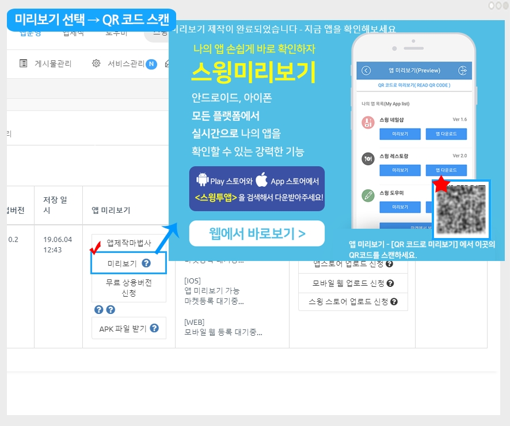The height and width of the screenshot is (426, 510).
Task: Open the 웹에서 바로보기 button
Action: click(257, 233)
